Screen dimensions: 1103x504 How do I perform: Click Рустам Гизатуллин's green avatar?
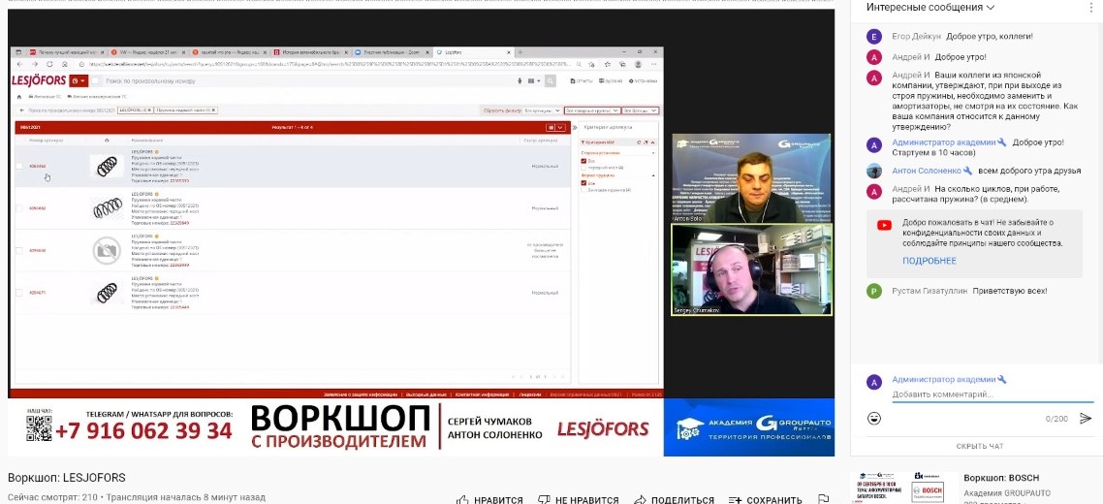[874, 292]
